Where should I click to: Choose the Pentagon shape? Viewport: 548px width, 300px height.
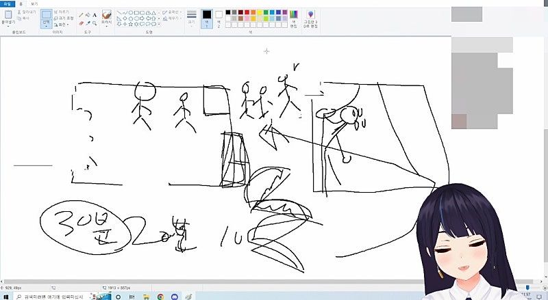click(x=131, y=18)
